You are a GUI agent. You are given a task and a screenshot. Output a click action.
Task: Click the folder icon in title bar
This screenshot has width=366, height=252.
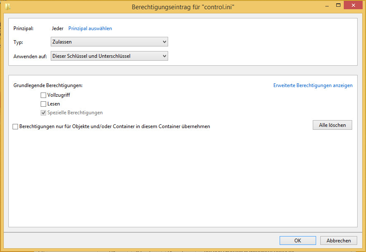[8, 7]
